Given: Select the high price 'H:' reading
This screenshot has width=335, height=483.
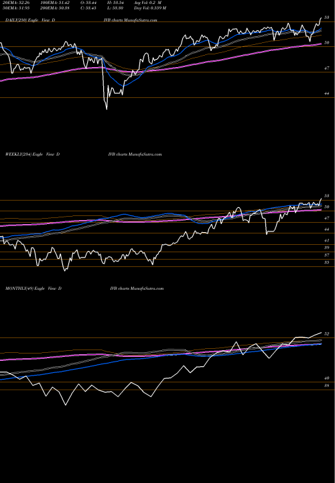Looking at the screenshot, I should [117, 3].
